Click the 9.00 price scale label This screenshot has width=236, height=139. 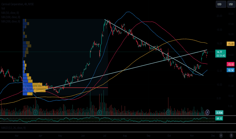[x=230, y=106]
